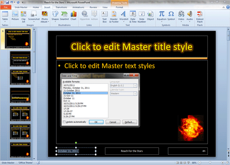Open Photo Album tool
Screen dimensions: 230x165
[x=45, y=17]
